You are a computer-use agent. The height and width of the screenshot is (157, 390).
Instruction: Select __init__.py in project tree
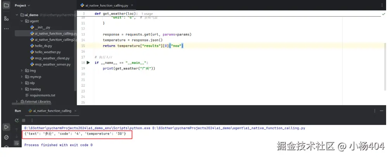tap(43, 27)
